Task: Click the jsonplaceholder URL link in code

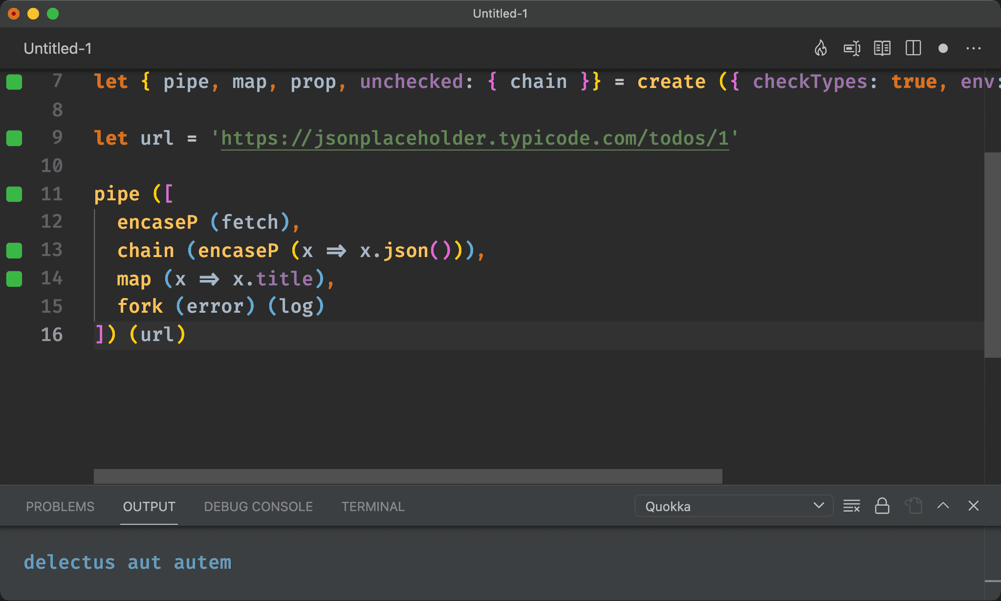Action: click(475, 138)
